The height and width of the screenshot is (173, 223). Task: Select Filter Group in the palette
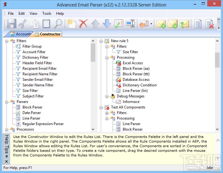(x=32, y=46)
